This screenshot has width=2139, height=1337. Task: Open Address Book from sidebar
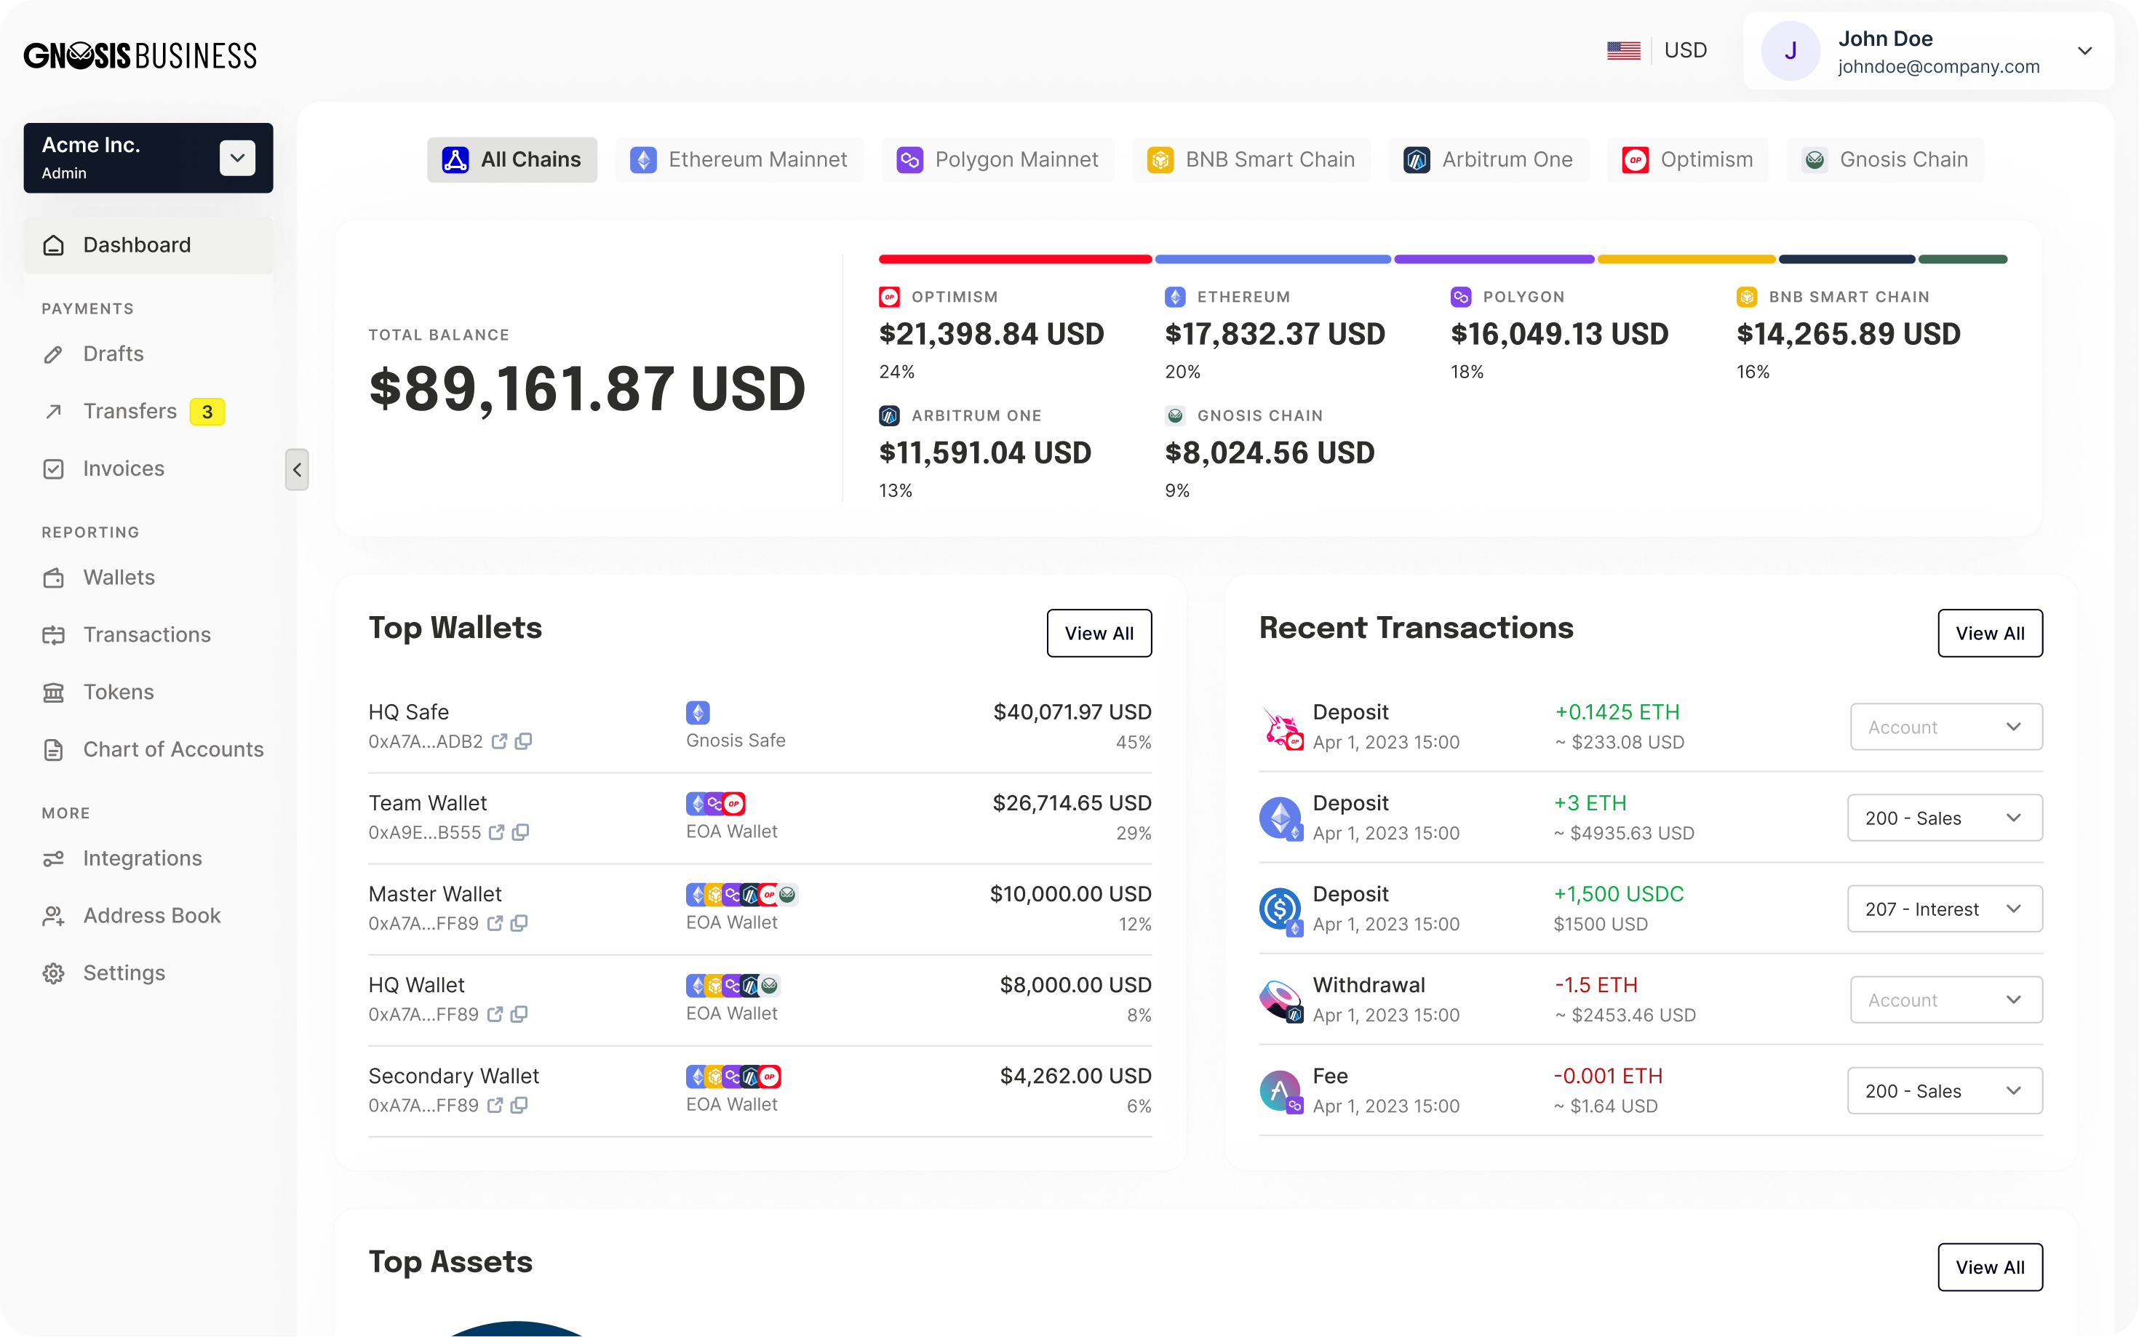point(151,915)
